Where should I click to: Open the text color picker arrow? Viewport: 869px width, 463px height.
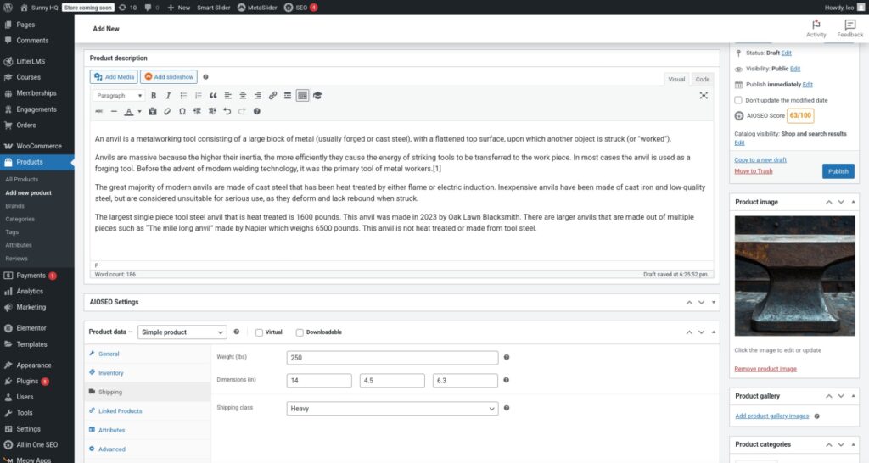click(140, 111)
